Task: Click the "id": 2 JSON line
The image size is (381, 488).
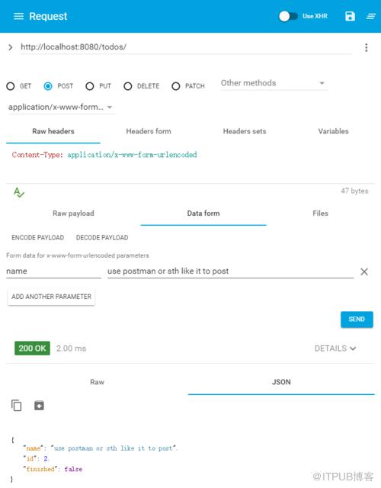Action: pyautogui.click(x=36, y=458)
